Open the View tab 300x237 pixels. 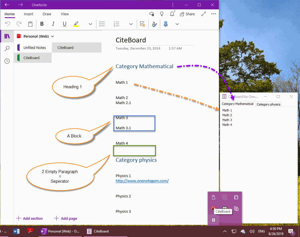[x=65, y=14]
